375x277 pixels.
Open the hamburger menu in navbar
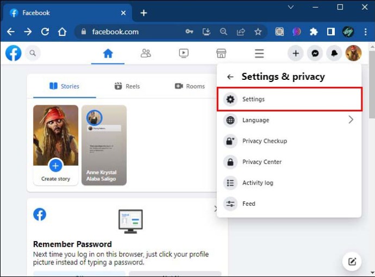(259, 53)
